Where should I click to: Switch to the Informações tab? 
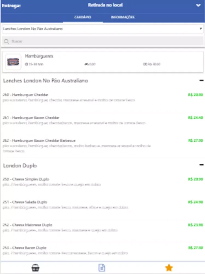[x=122, y=17]
